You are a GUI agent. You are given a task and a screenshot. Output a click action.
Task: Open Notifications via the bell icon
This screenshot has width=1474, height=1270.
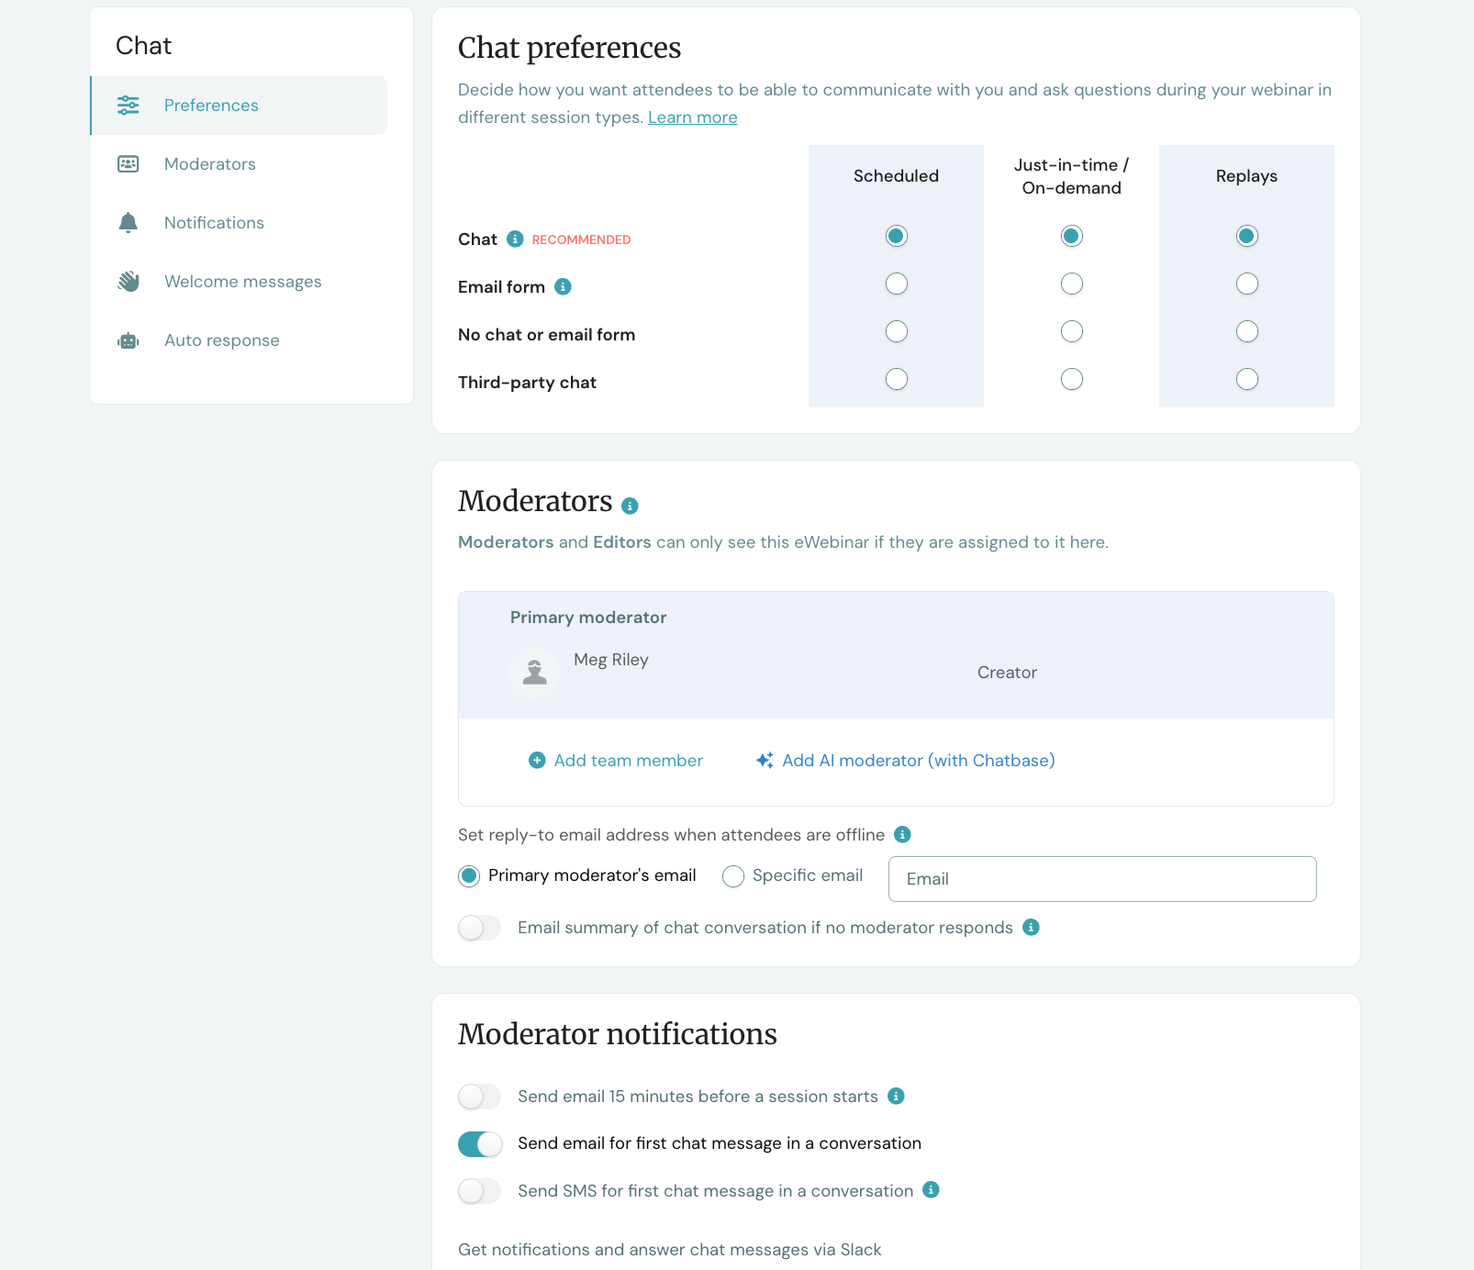(128, 222)
